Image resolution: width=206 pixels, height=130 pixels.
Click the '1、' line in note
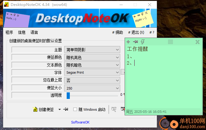129,57
